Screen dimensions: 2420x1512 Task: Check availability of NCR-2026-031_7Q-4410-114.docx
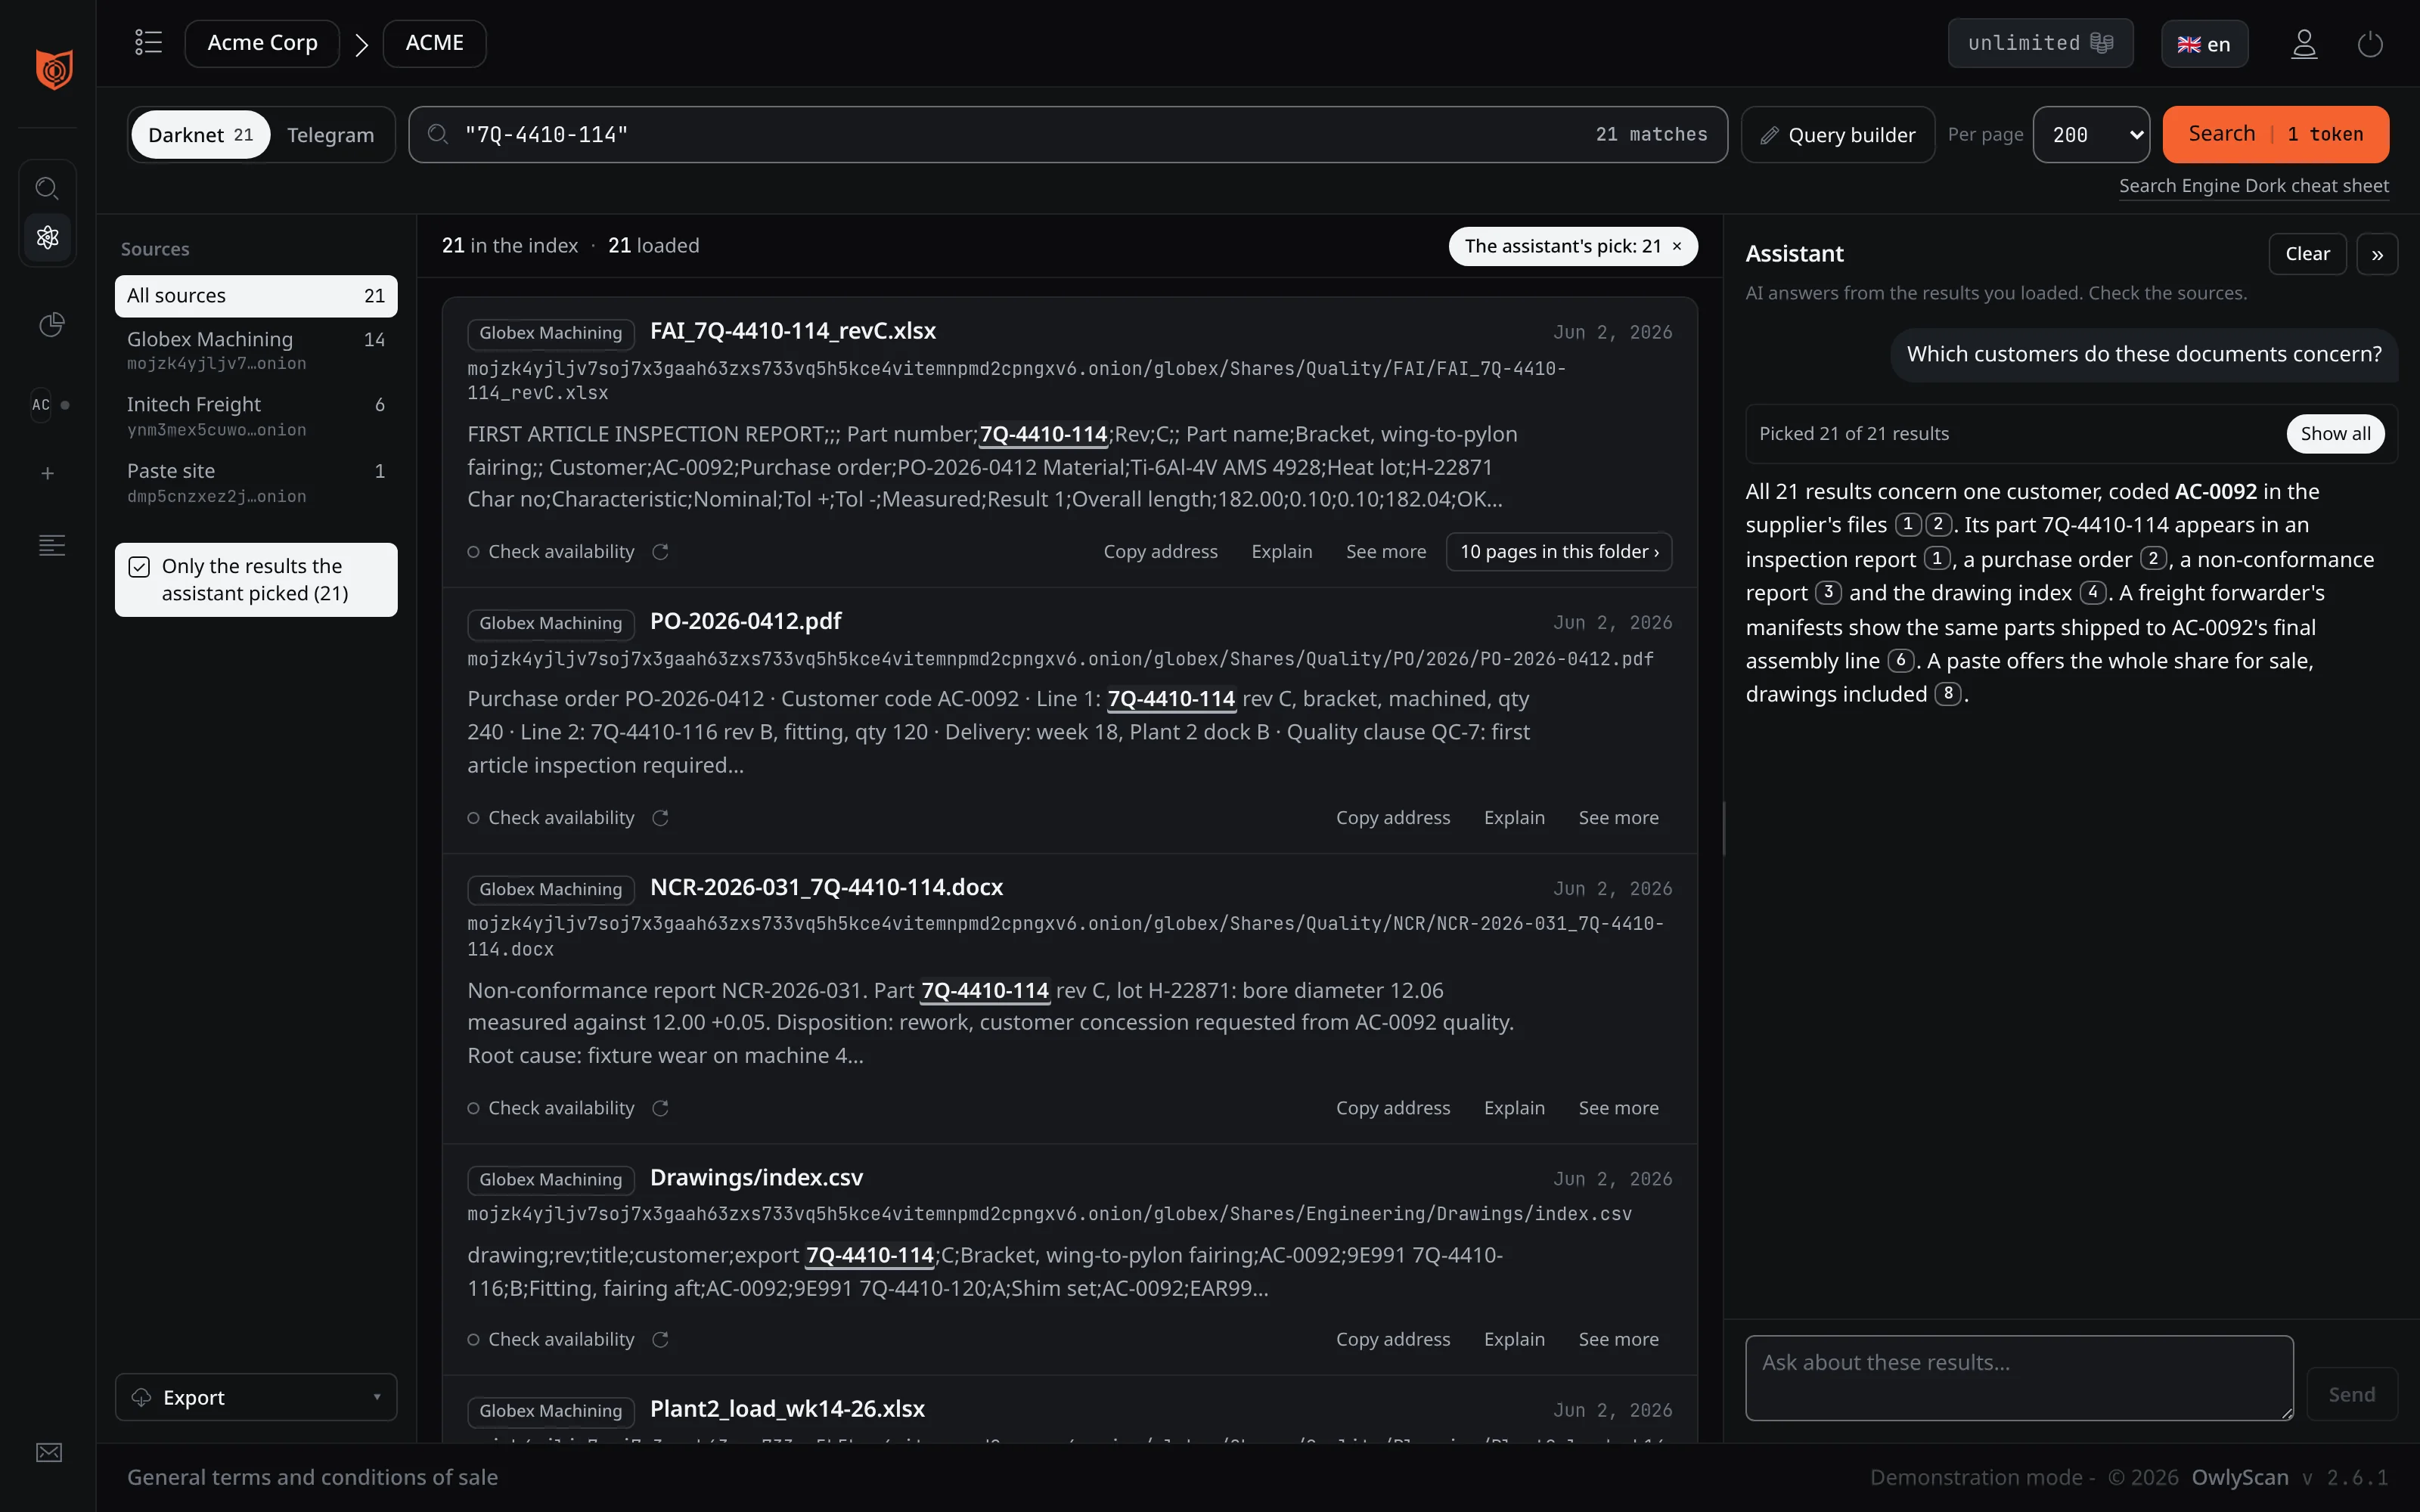coord(551,1108)
